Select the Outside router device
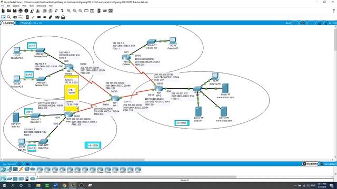 pos(126,57)
